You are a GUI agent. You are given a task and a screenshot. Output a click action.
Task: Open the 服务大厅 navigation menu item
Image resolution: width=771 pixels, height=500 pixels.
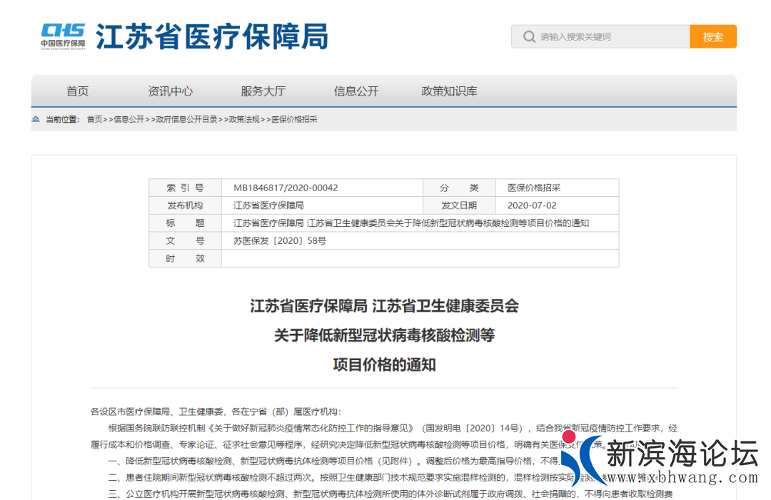pyautogui.click(x=263, y=91)
